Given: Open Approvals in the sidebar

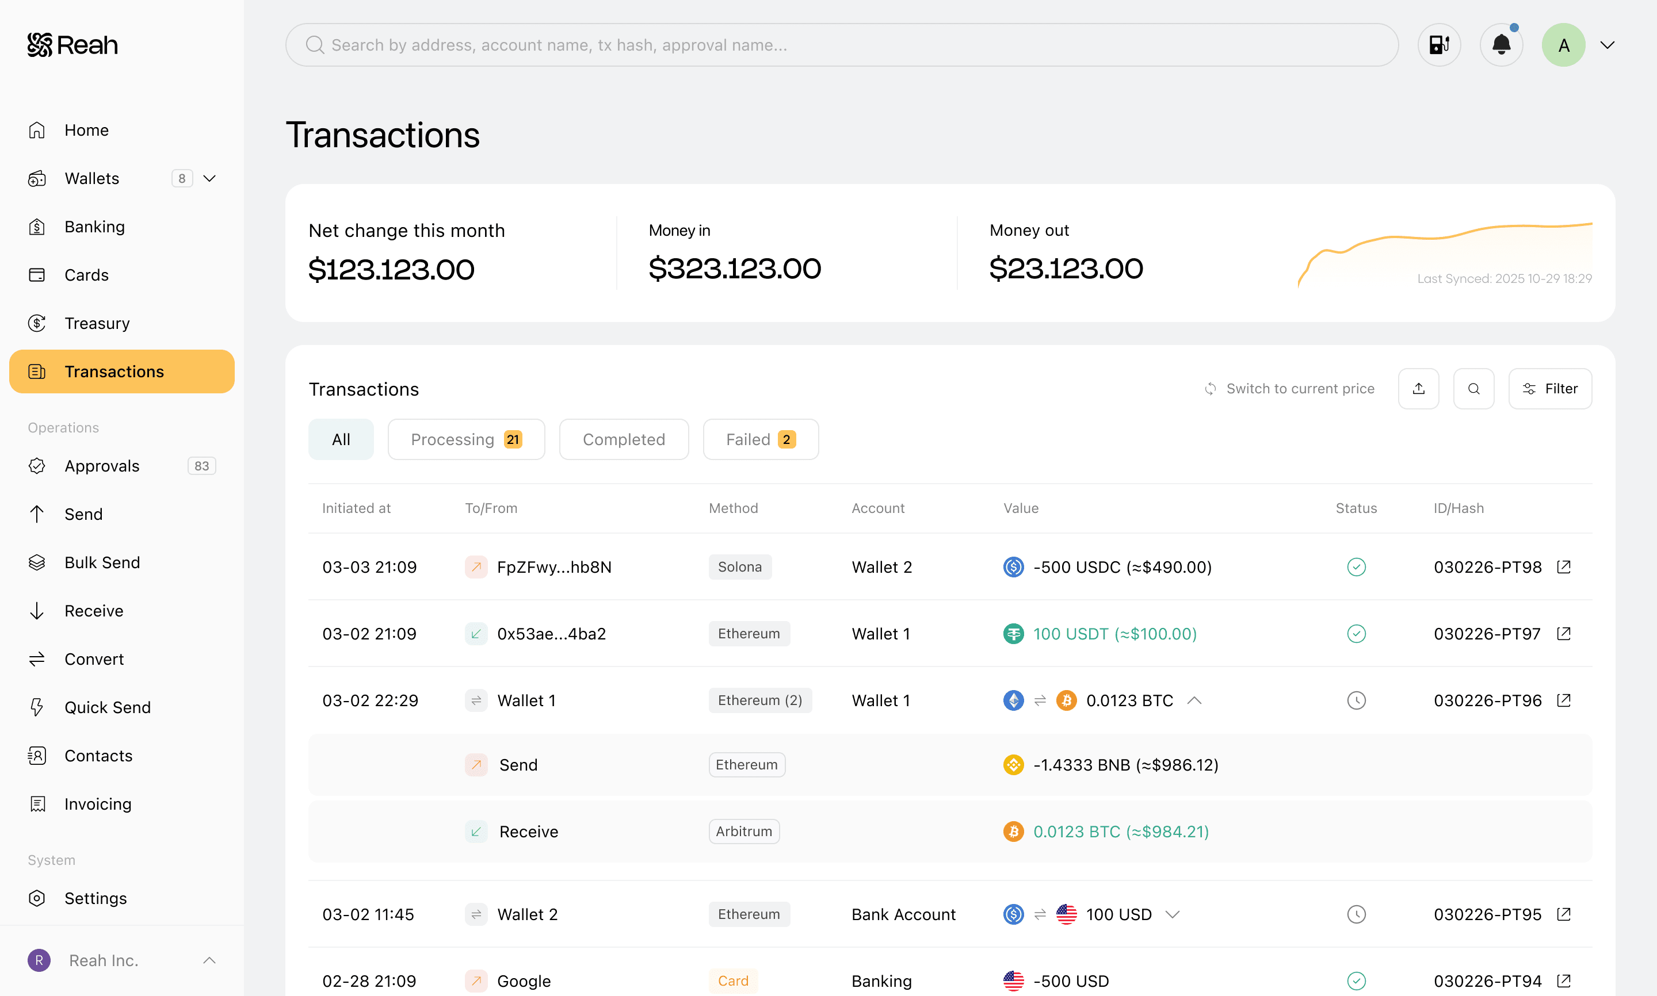Looking at the screenshot, I should coord(102,466).
